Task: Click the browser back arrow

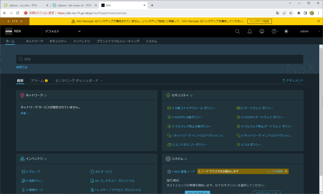Action: (x=5, y=13)
